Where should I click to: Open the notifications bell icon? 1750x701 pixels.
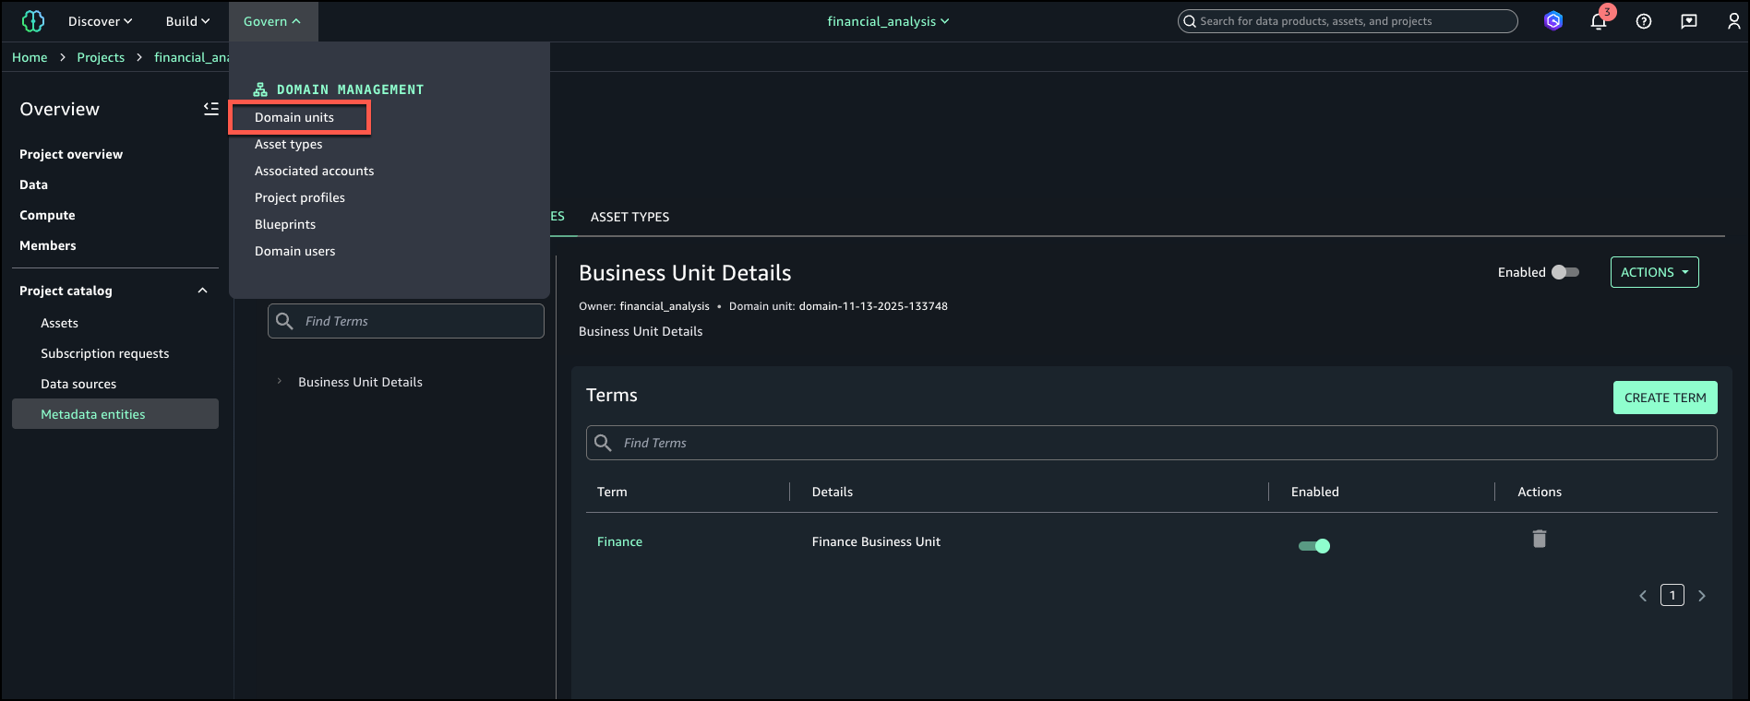[x=1599, y=21]
